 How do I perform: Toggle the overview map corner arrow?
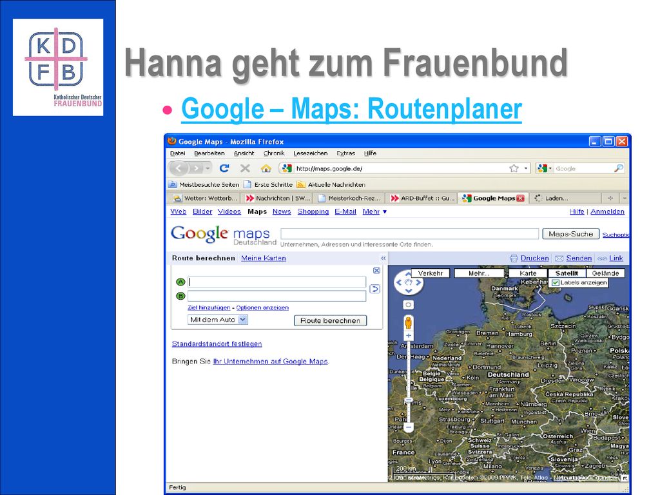625,478
